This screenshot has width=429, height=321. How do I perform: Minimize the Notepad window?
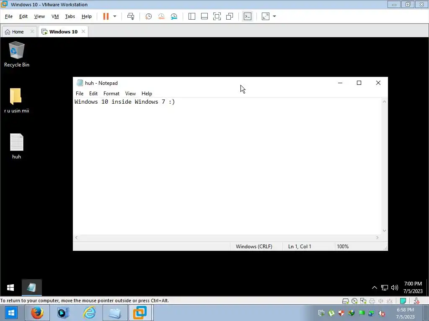pyautogui.click(x=340, y=83)
